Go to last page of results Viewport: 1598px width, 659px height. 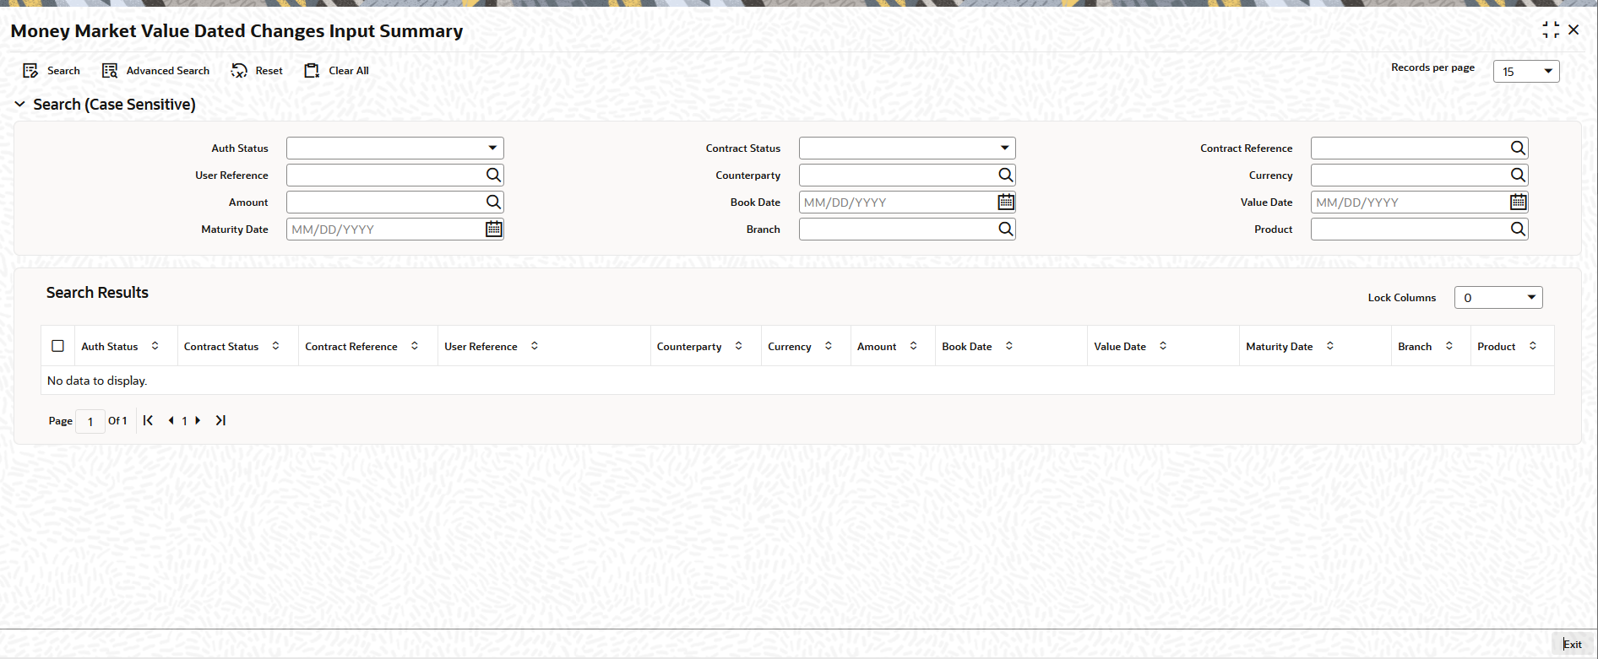220,420
